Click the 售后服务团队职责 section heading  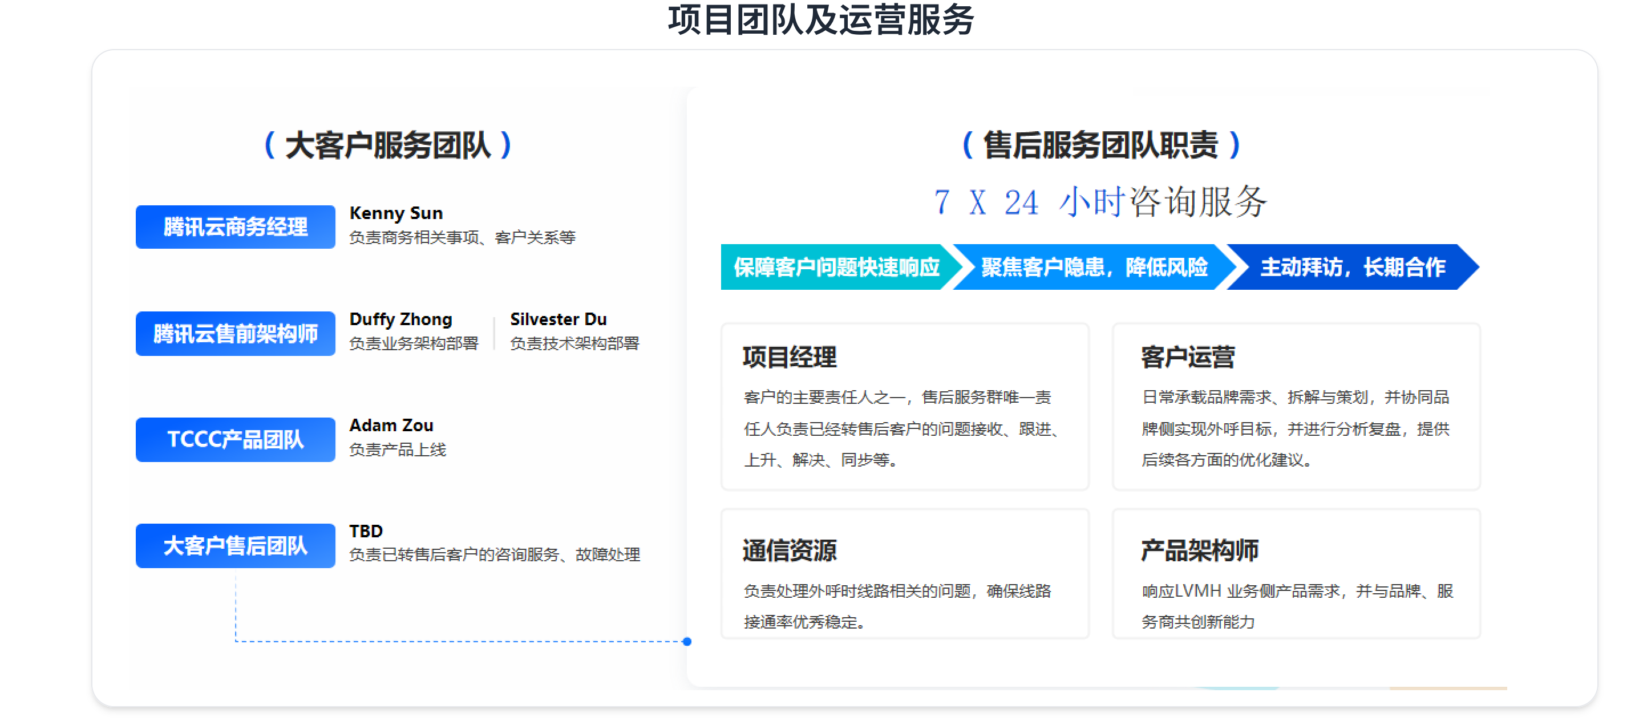[1100, 145]
